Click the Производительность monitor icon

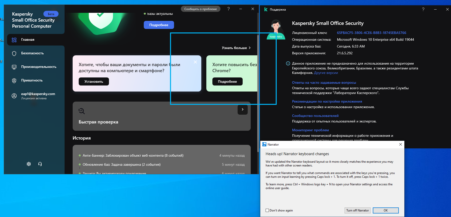pyautogui.click(x=14, y=67)
